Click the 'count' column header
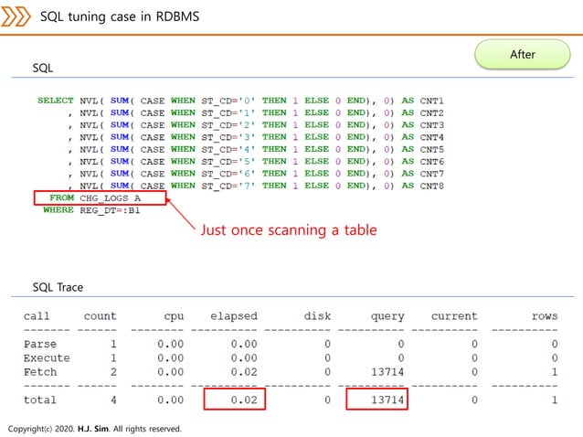 coord(100,316)
